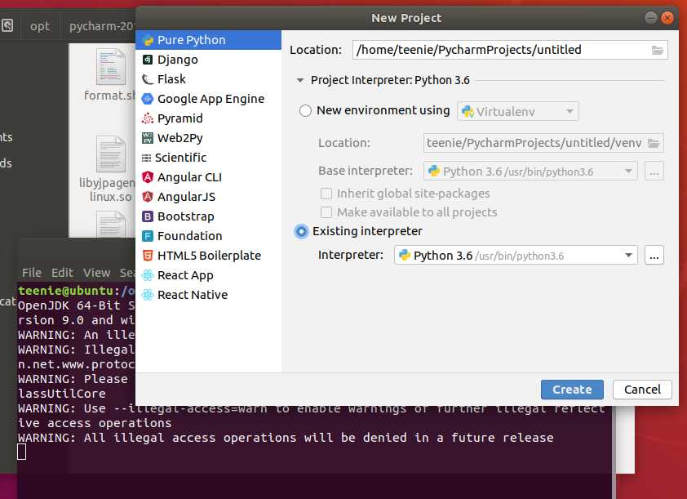The width and height of the screenshot is (687, 499).
Task: Click React Native label in list
Action: [x=193, y=295]
